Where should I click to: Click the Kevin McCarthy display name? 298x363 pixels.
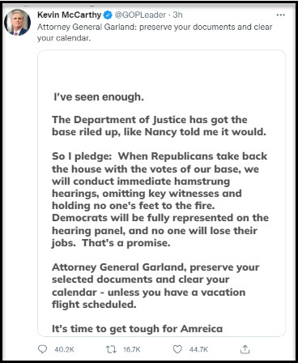pyautogui.click(x=70, y=15)
